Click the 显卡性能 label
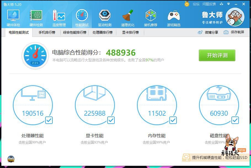Screen dimensions: 251x168 (x=95, y=136)
